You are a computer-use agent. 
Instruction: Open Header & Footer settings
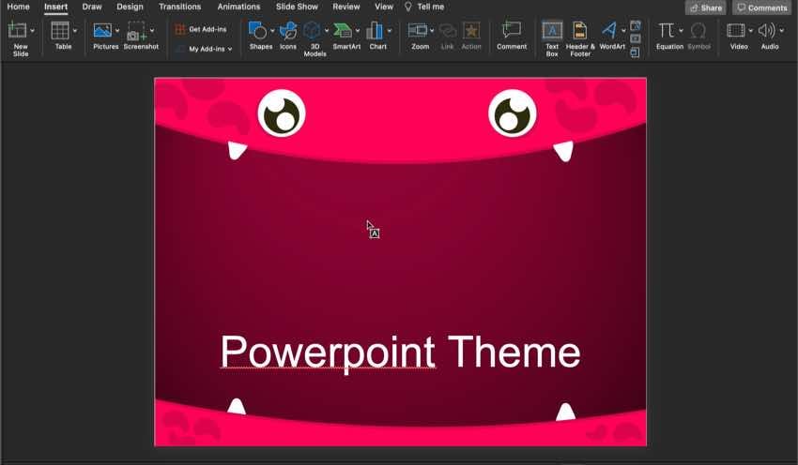point(580,31)
